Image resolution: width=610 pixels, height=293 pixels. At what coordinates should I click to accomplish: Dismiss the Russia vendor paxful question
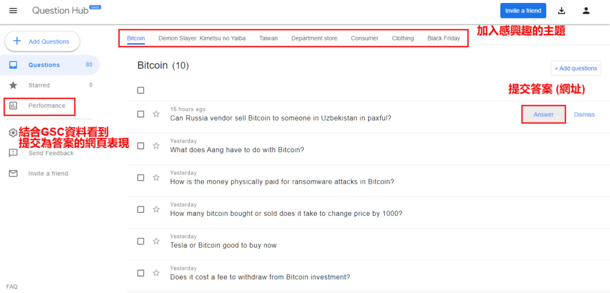[584, 115]
